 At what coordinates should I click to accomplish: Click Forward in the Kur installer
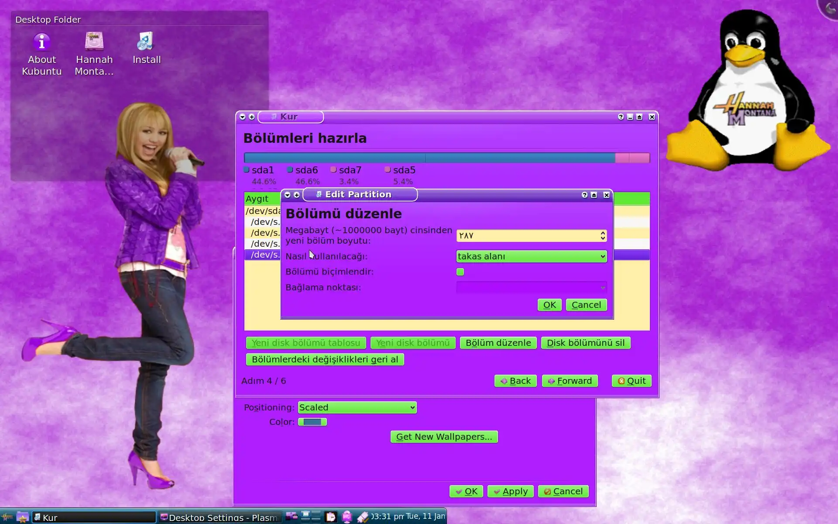tap(570, 381)
